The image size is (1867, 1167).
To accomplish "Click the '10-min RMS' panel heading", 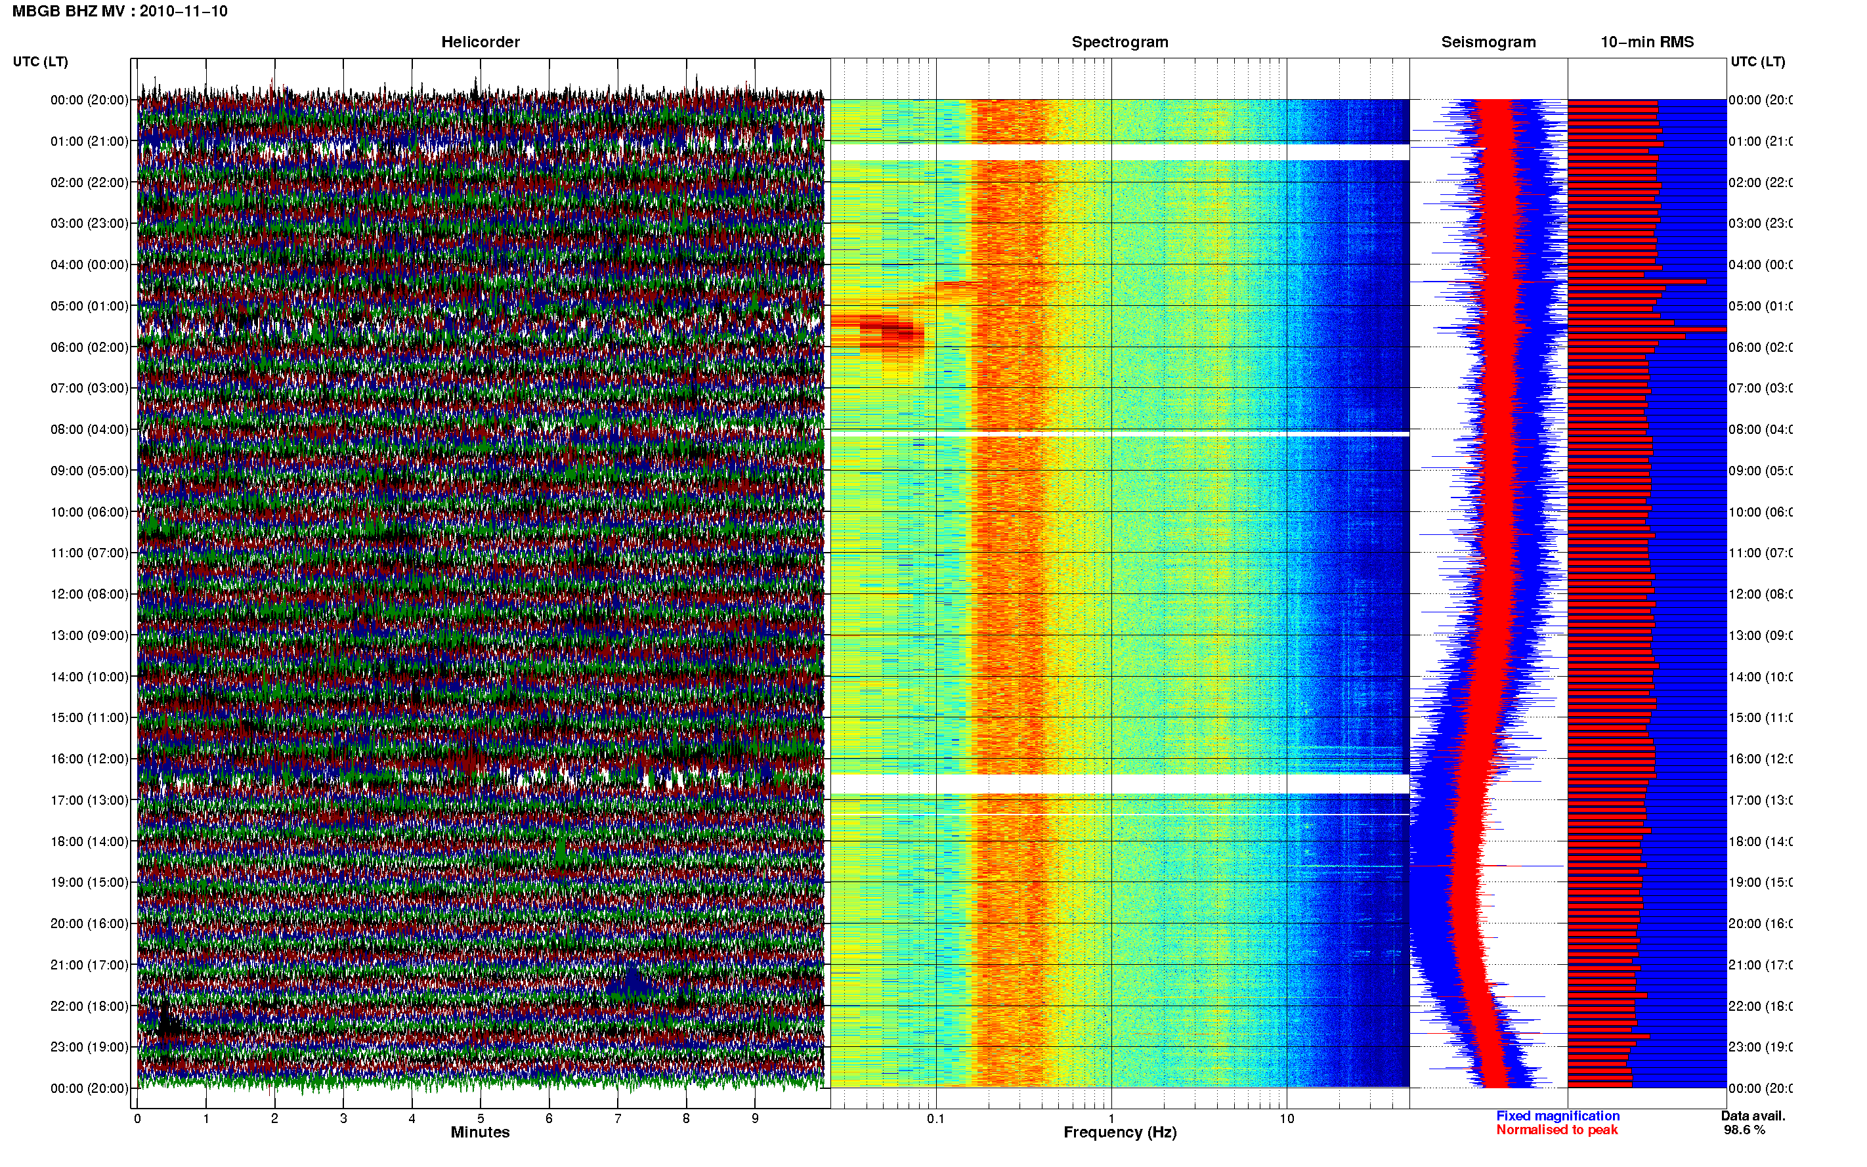I will pyautogui.click(x=1647, y=42).
